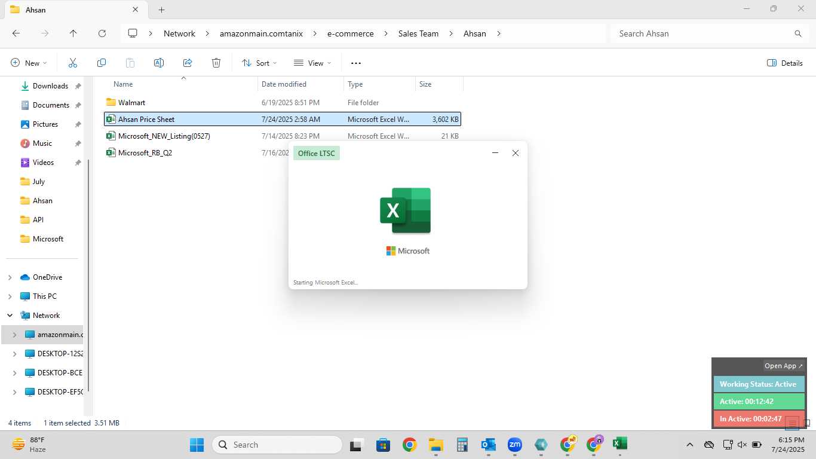816x459 pixels.
Task: Open the View dropdown menu
Action: [312, 63]
